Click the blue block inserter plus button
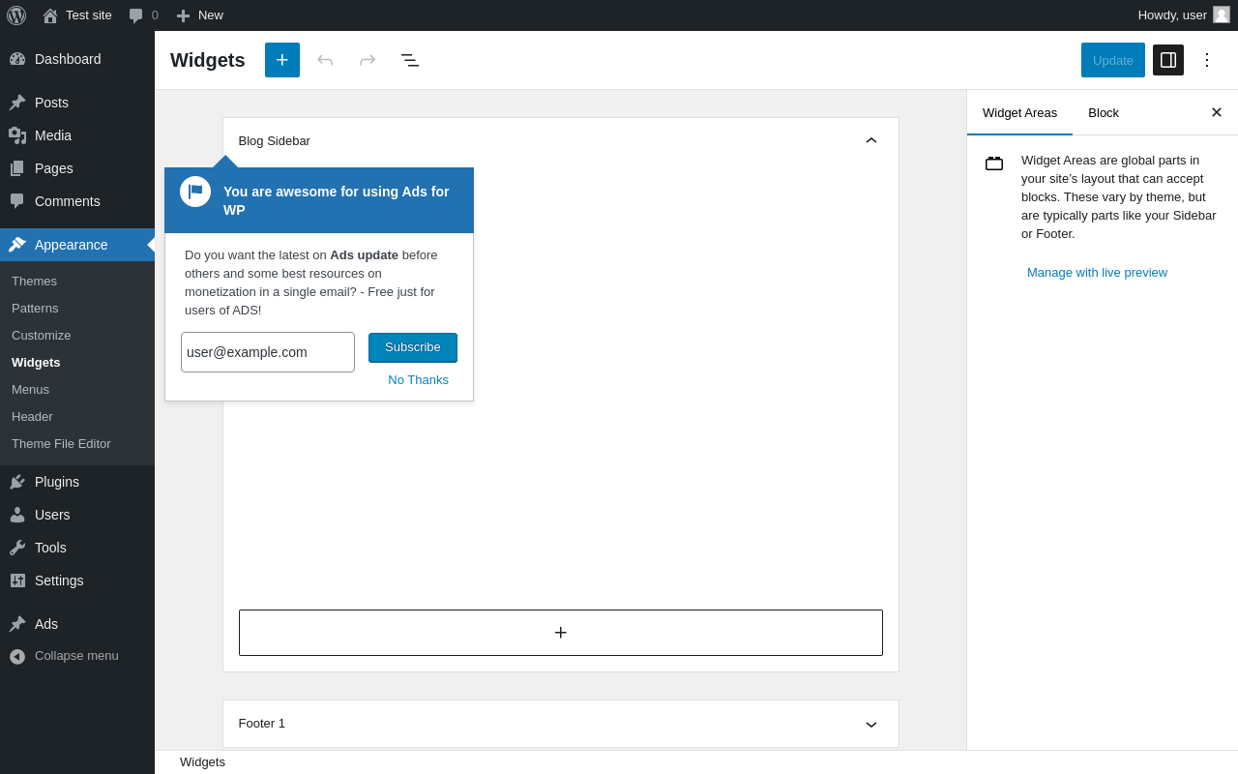This screenshot has width=1238, height=774. 282,60
